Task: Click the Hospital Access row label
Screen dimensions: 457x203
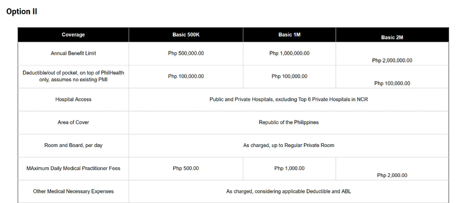Action: [x=73, y=100]
